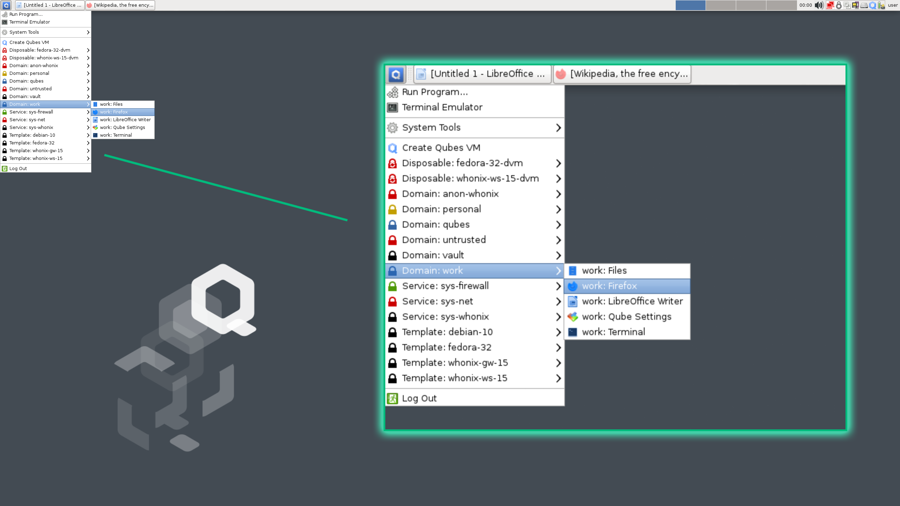Click the Firefox icon in the small work submenu

point(95,112)
